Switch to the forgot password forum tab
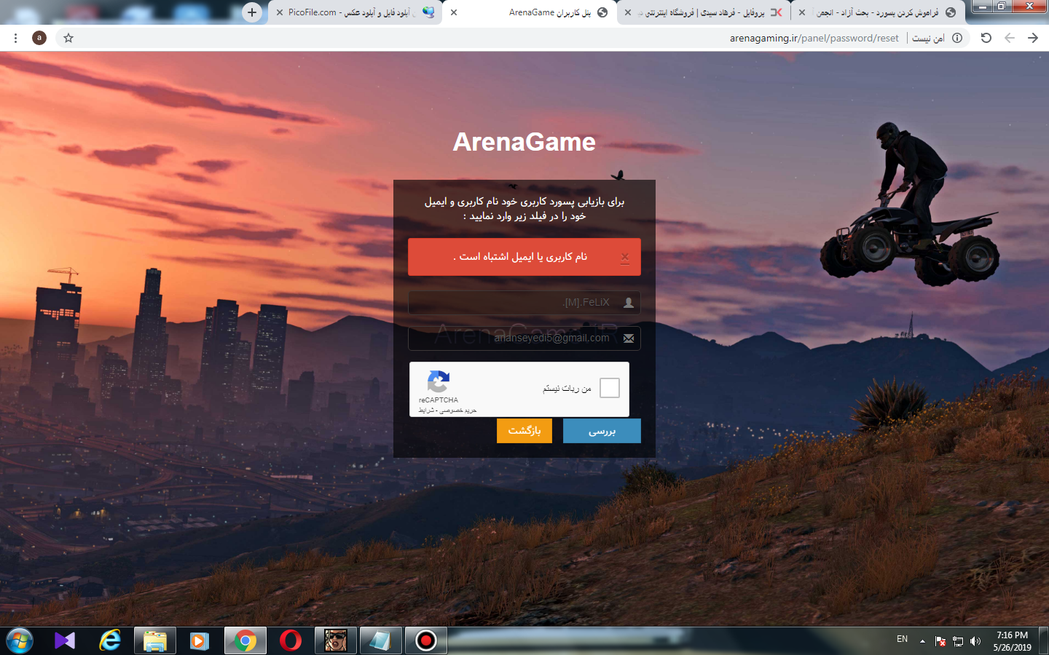The image size is (1049, 655). 878,12
